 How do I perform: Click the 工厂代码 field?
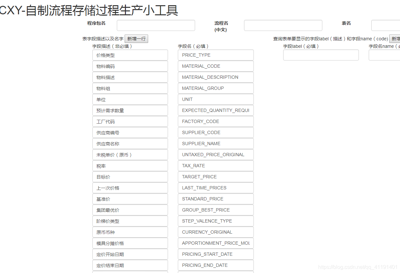click(x=130, y=121)
